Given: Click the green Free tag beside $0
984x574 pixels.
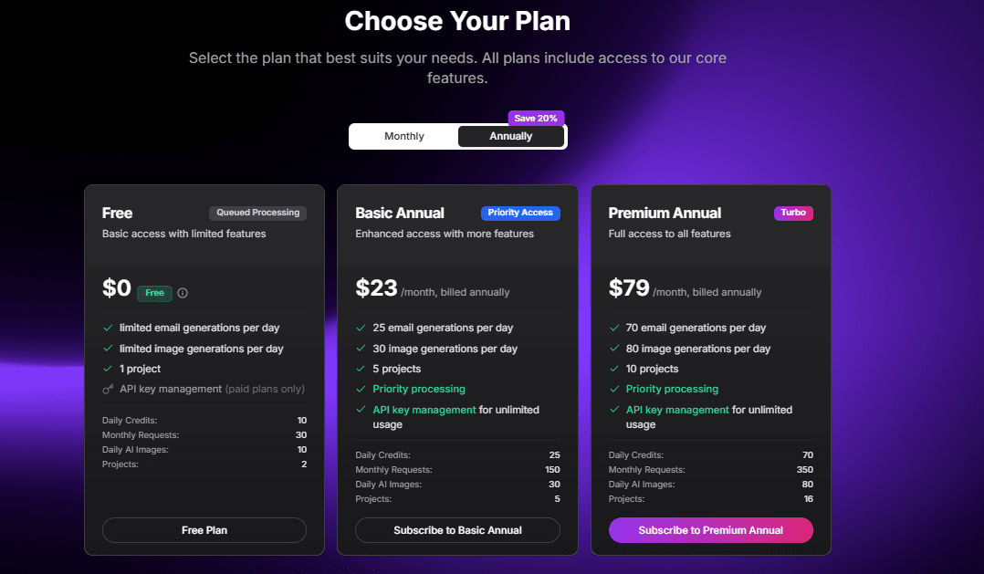Looking at the screenshot, I should point(154,293).
